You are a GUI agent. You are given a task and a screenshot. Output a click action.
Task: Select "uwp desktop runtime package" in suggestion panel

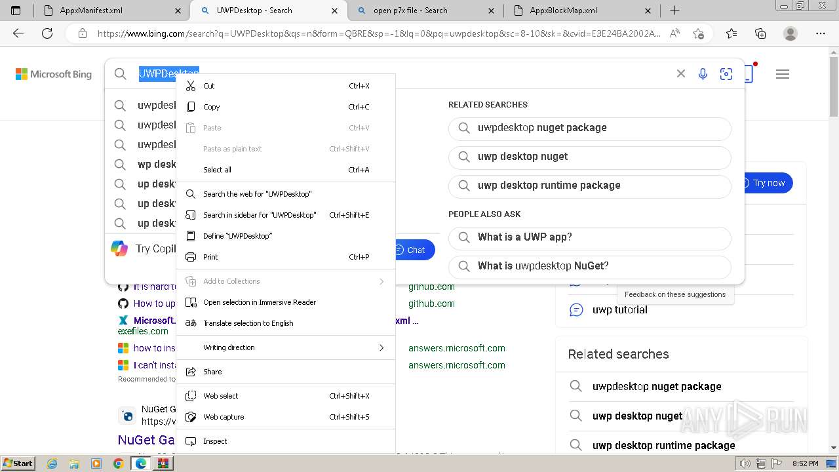tap(590, 186)
